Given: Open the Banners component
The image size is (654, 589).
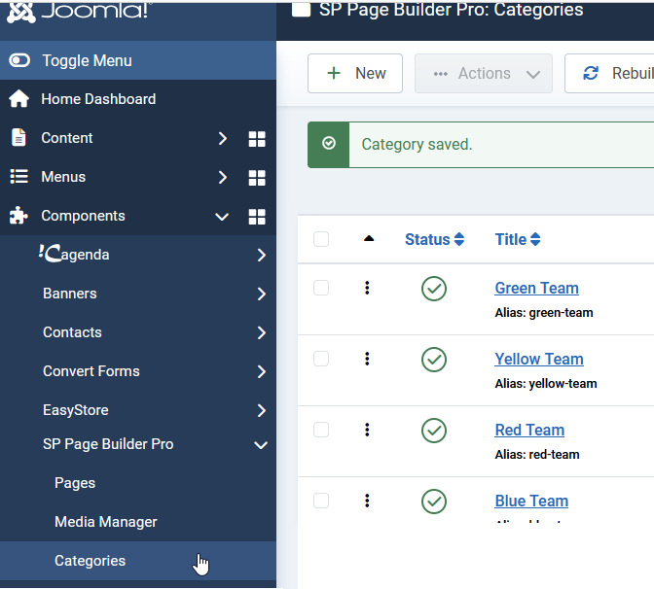Looking at the screenshot, I should click(x=70, y=294).
